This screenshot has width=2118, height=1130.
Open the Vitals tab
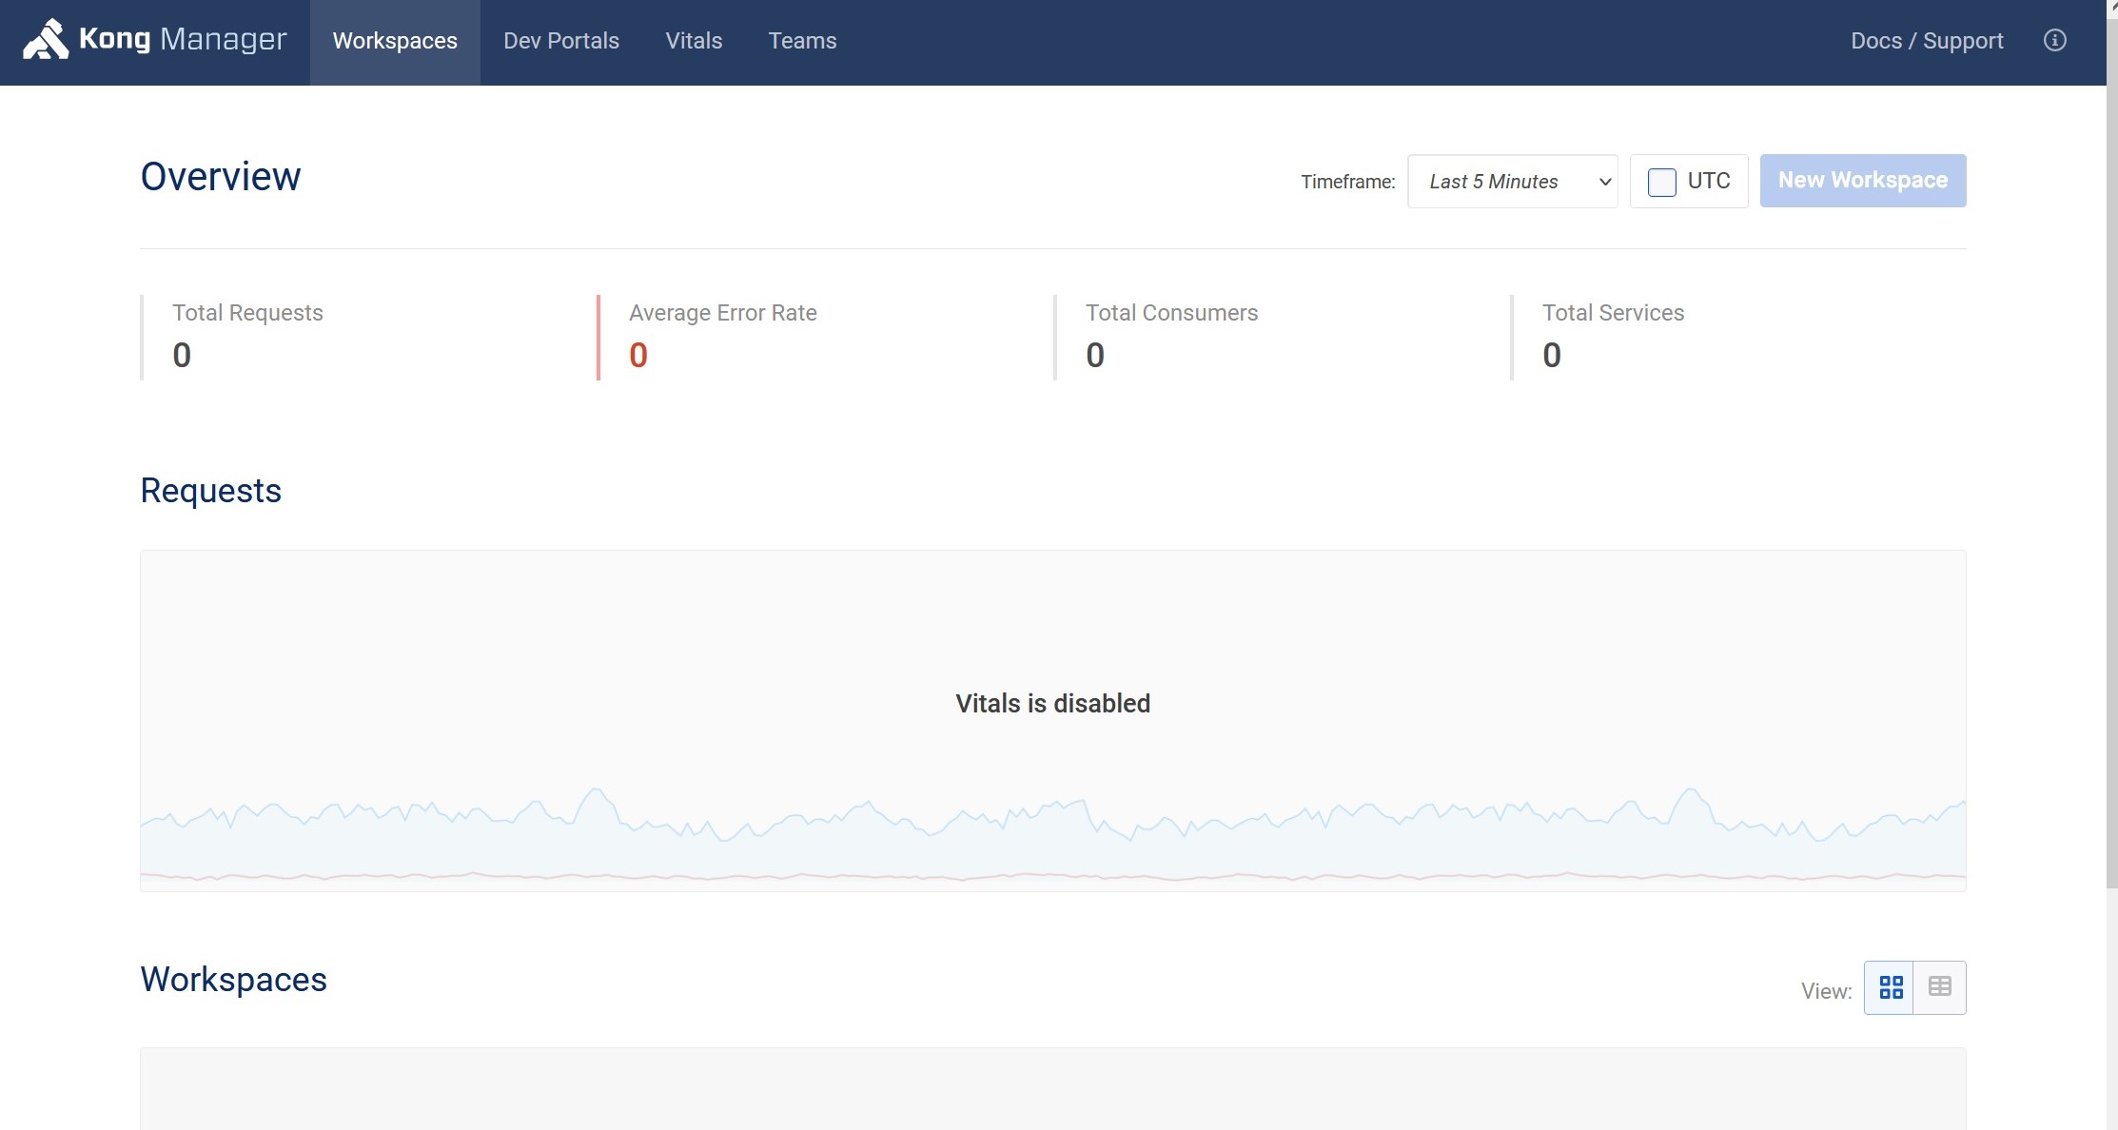694,41
